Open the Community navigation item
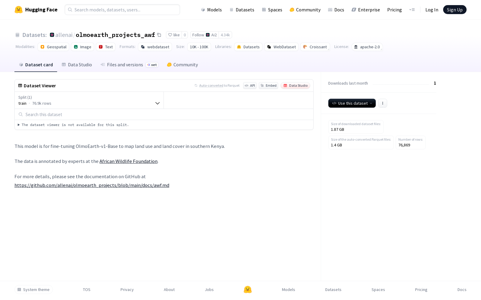Screen dimensions: 481x300 tap(305, 10)
